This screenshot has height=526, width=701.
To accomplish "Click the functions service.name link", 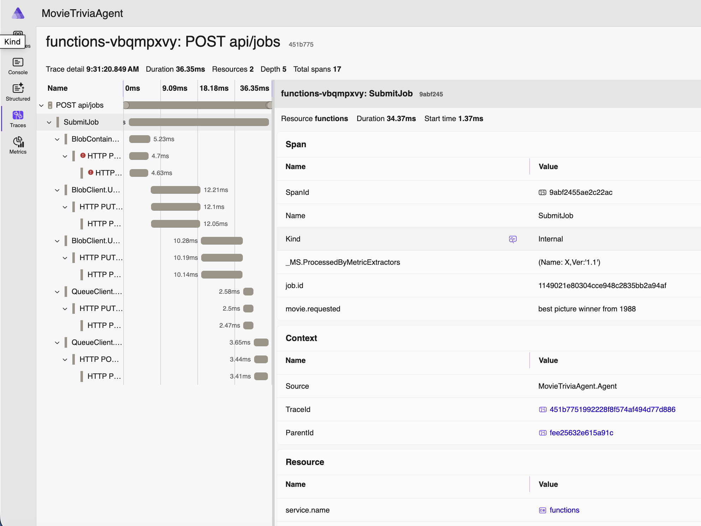I will [564, 510].
